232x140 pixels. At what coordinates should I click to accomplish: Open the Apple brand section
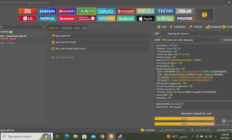(145, 18)
